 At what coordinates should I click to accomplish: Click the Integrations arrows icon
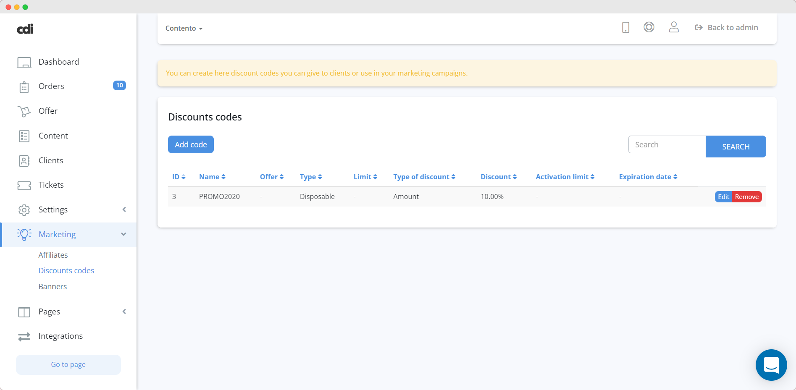(x=24, y=336)
